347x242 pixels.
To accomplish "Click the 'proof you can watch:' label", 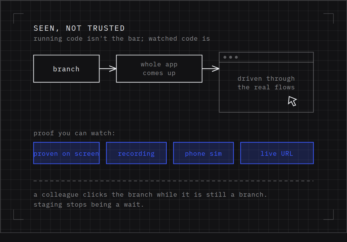I will [x=74, y=133].
